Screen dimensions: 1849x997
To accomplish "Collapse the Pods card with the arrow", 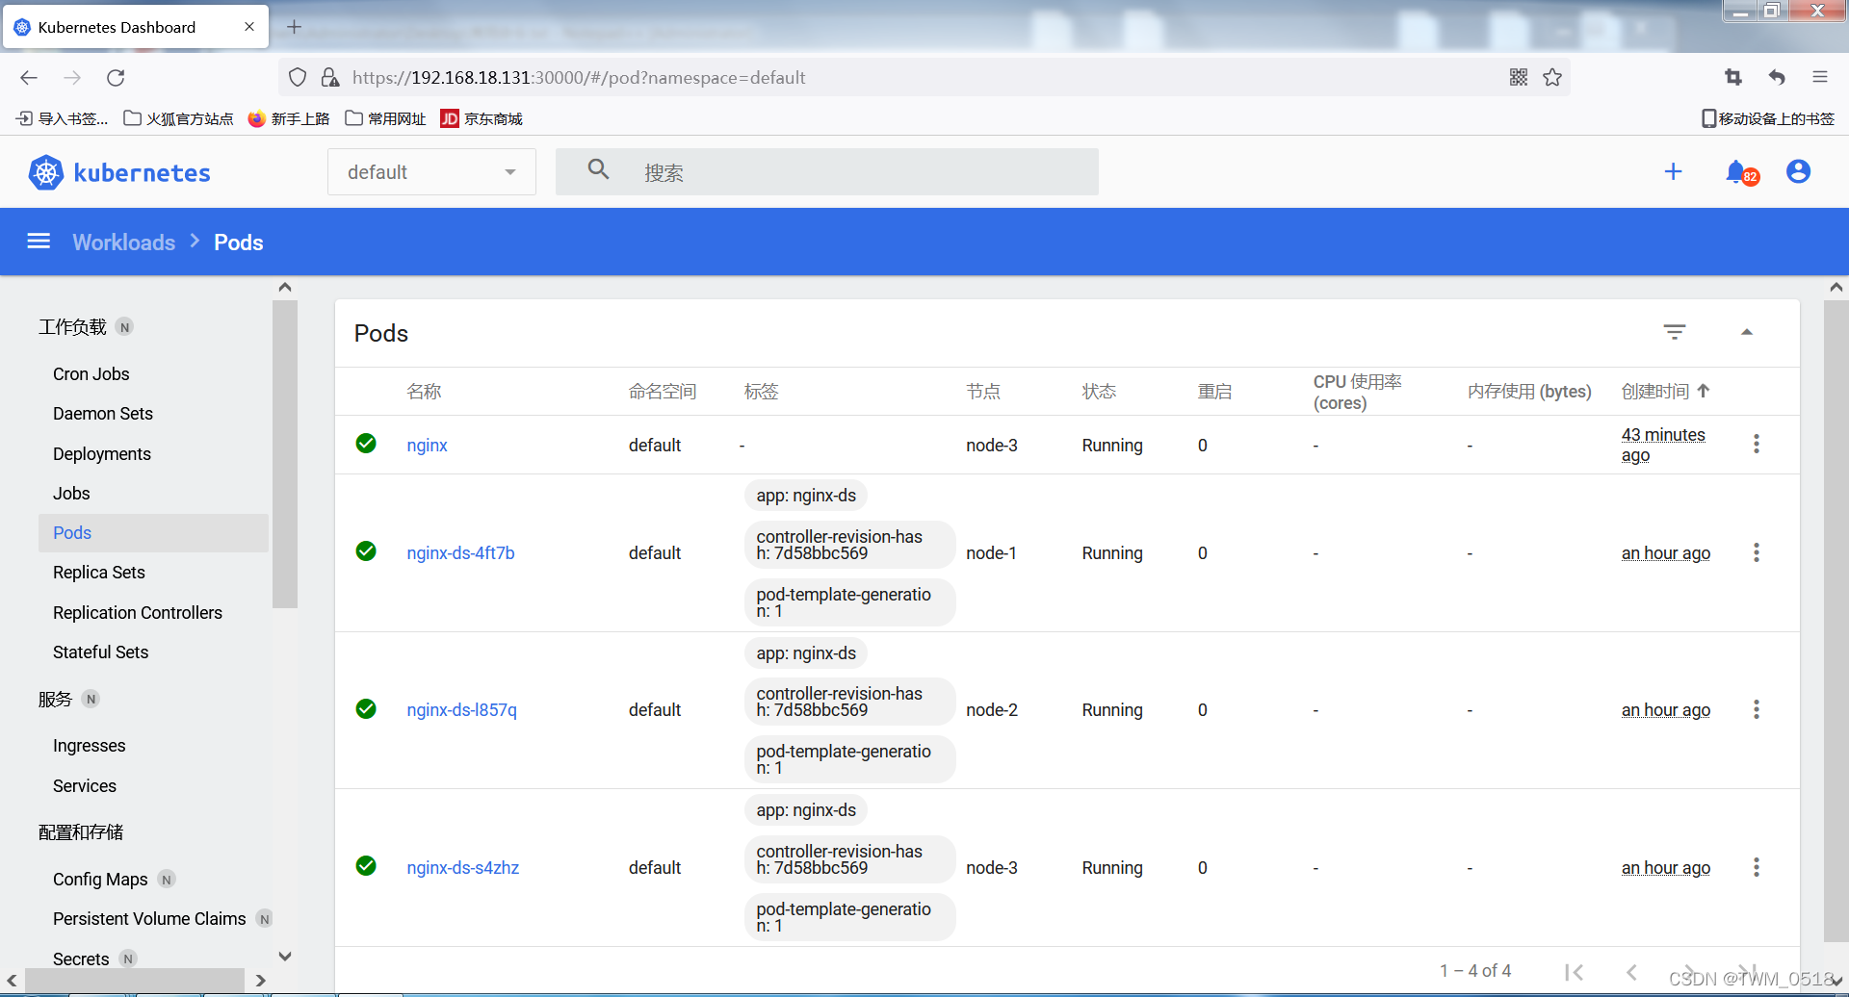I will coord(1747,332).
